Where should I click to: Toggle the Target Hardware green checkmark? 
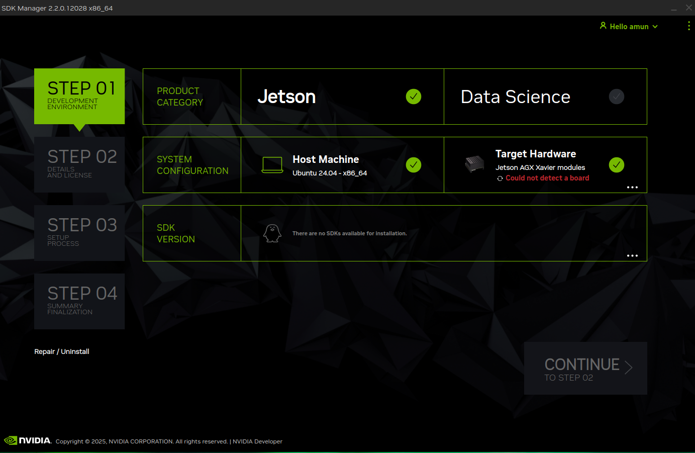tap(617, 165)
